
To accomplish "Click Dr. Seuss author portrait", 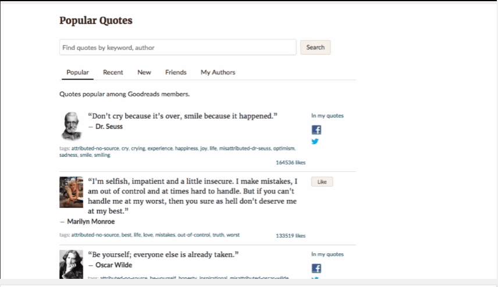I will (x=71, y=125).
